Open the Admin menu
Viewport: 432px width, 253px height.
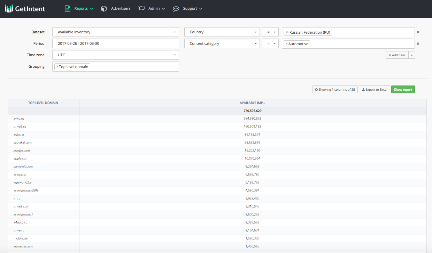156,9
